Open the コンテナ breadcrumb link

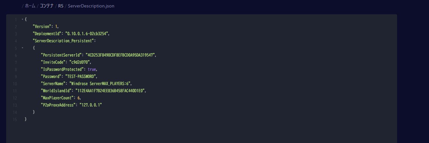47,6
